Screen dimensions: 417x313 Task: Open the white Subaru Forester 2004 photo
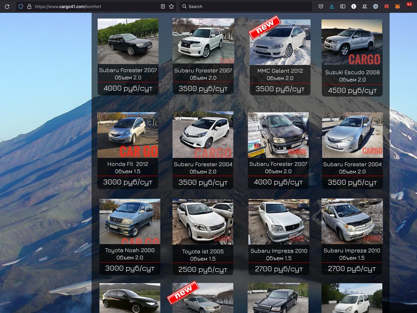pos(203,135)
